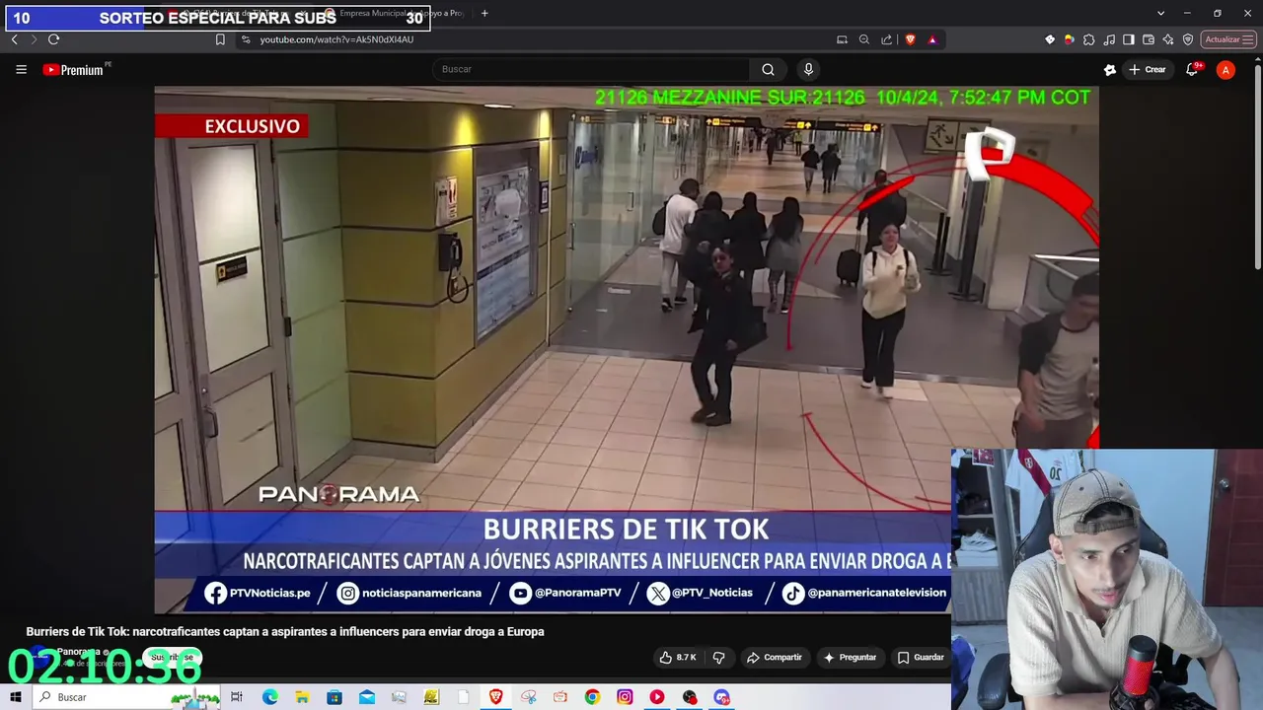Image resolution: width=1263 pixels, height=710 pixels.
Task: Open the VPN shield icon
Action: 1188,39
